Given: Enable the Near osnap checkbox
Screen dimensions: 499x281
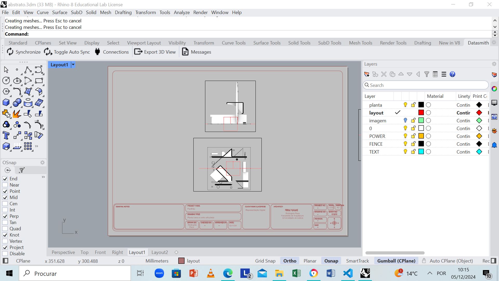Looking at the screenshot, I should [5, 185].
